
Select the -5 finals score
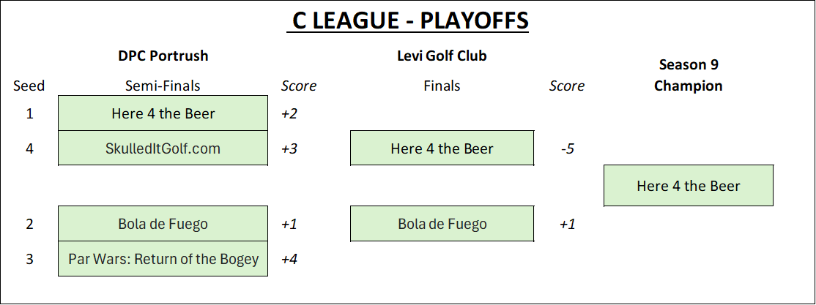pos(566,148)
